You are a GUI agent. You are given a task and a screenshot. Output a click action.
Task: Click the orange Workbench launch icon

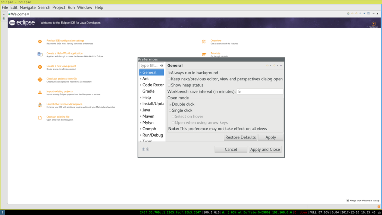click(x=373, y=24)
